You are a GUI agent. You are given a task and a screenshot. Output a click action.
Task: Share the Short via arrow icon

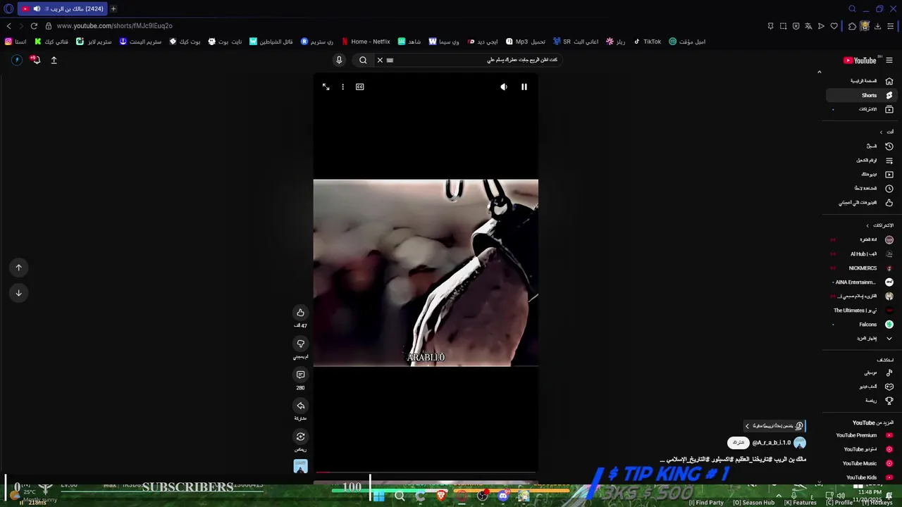click(x=300, y=406)
